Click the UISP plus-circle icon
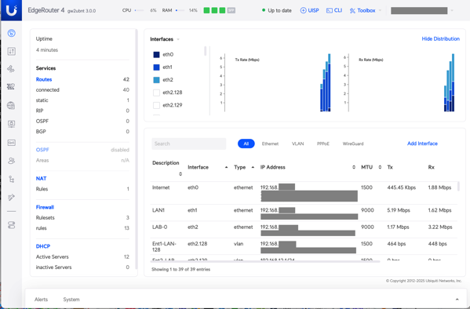The image size is (470, 309). [x=303, y=10]
